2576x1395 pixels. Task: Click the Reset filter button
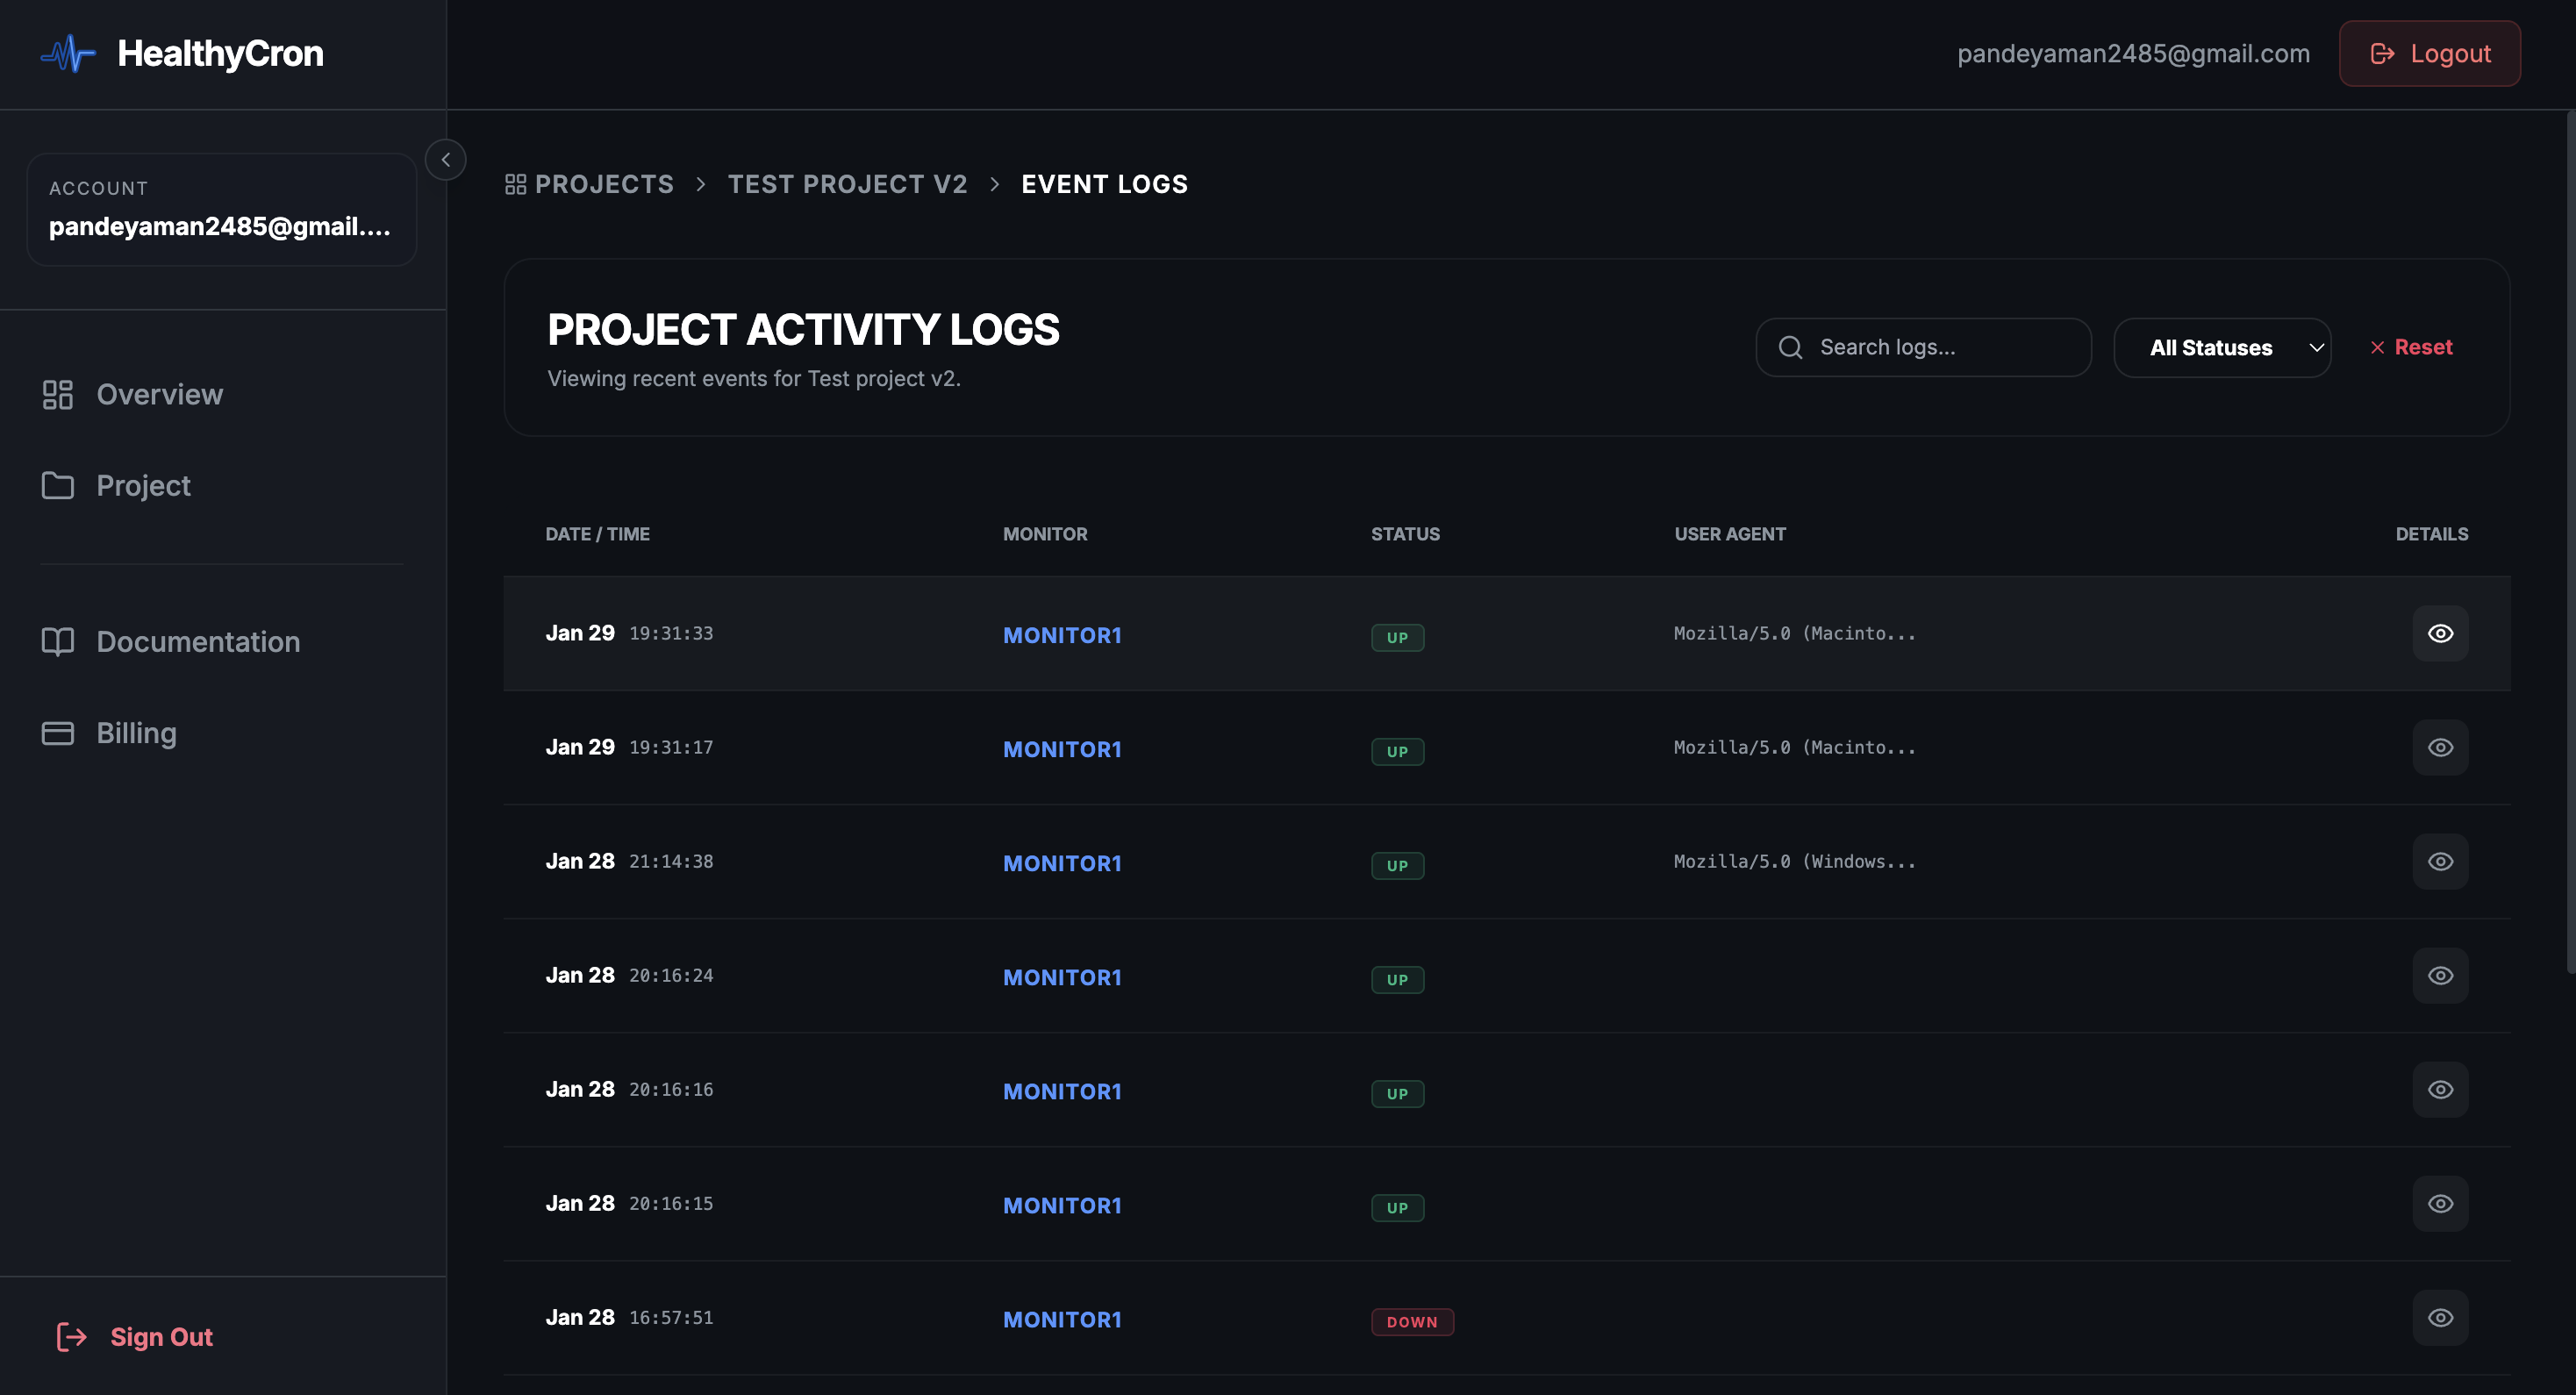2413,347
